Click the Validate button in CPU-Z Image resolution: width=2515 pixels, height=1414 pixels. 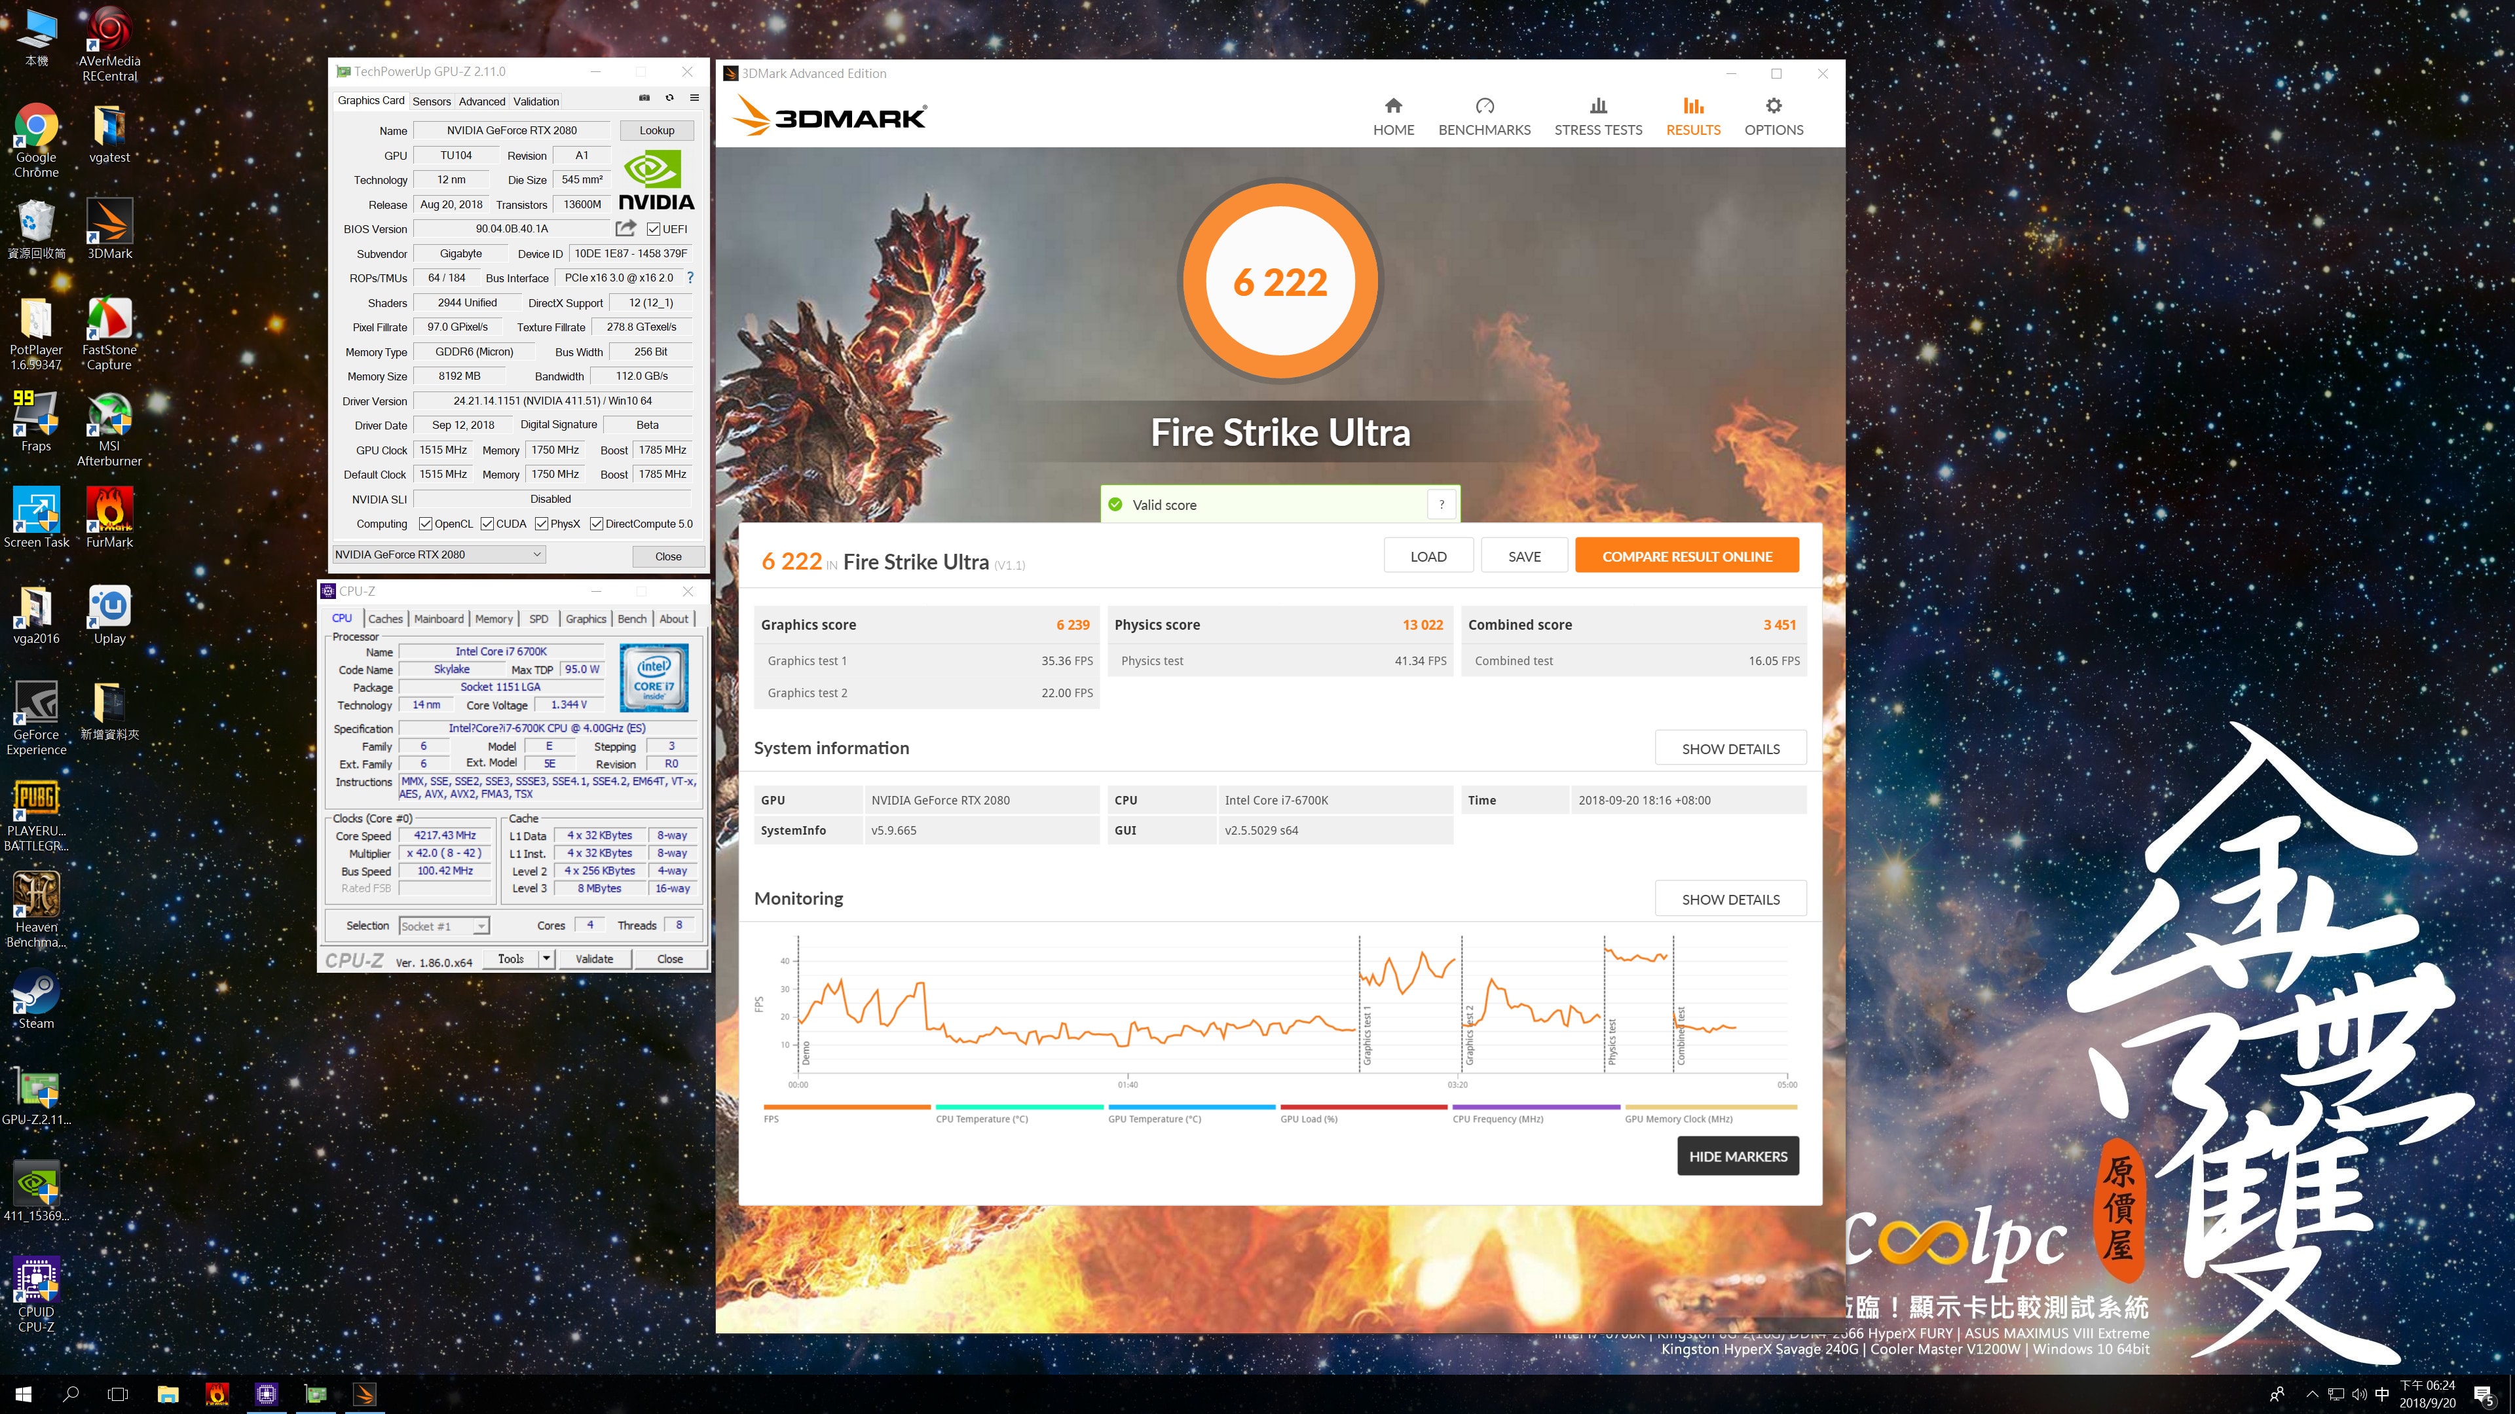pos(595,958)
